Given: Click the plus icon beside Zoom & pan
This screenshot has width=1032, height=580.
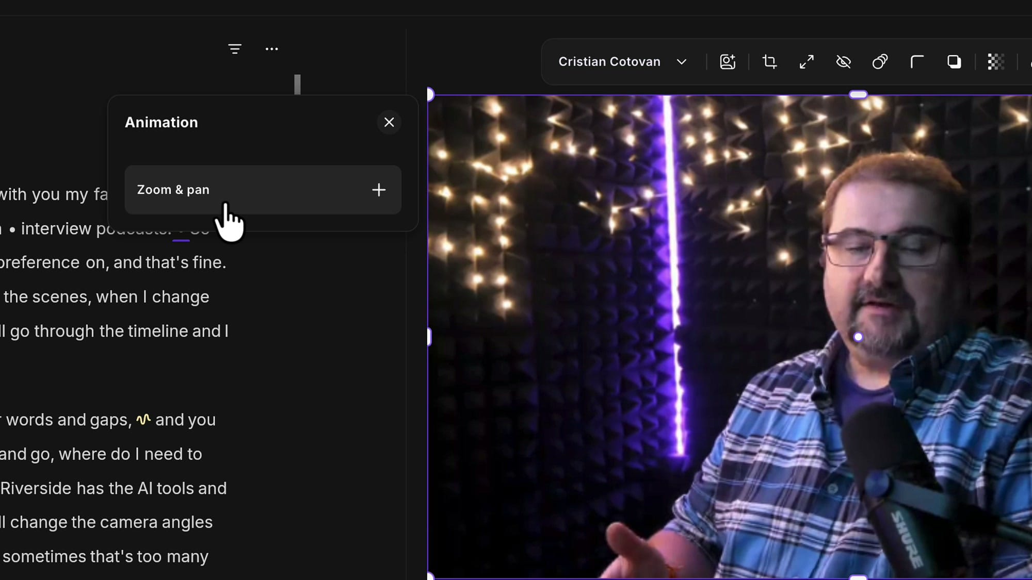Looking at the screenshot, I should [x=379, y=190].
